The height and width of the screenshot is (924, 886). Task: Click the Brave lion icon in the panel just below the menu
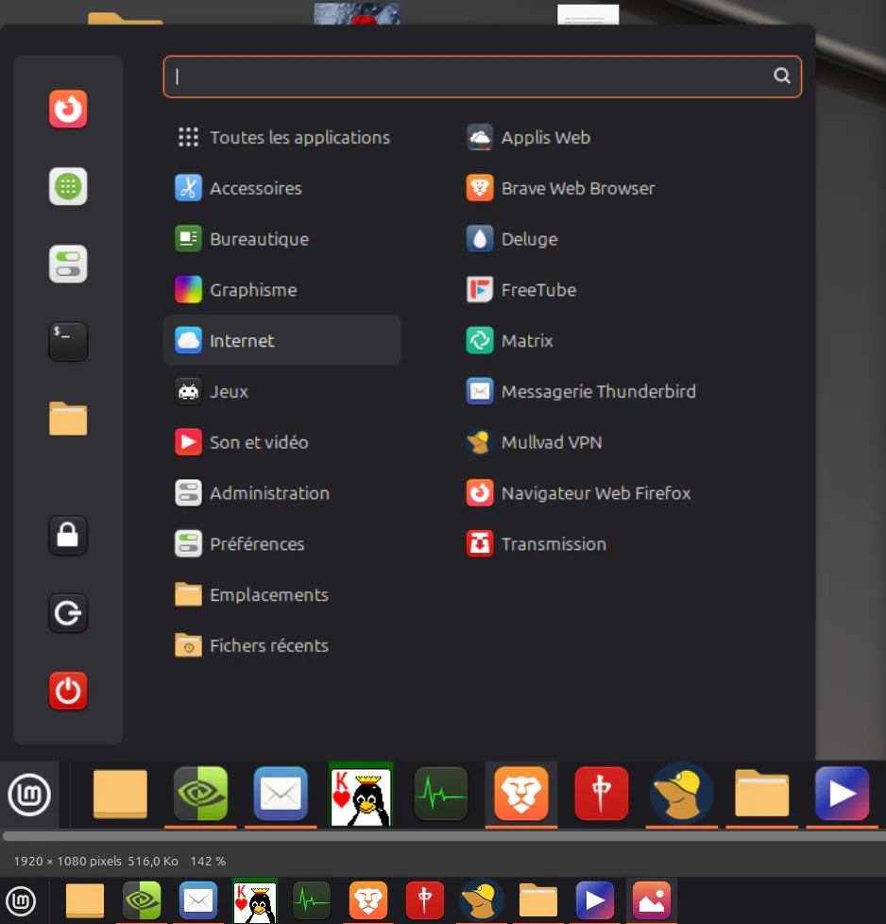coord(521,794)
